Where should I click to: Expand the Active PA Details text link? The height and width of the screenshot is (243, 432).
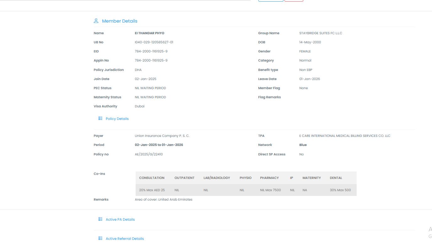click(x=120, y=219)
